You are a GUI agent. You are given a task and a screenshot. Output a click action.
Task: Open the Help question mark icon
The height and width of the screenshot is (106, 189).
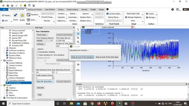(x=172, y=9)
